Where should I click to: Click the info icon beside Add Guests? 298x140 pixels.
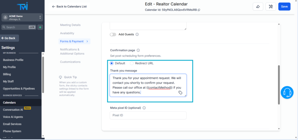[x=137, y=34]
